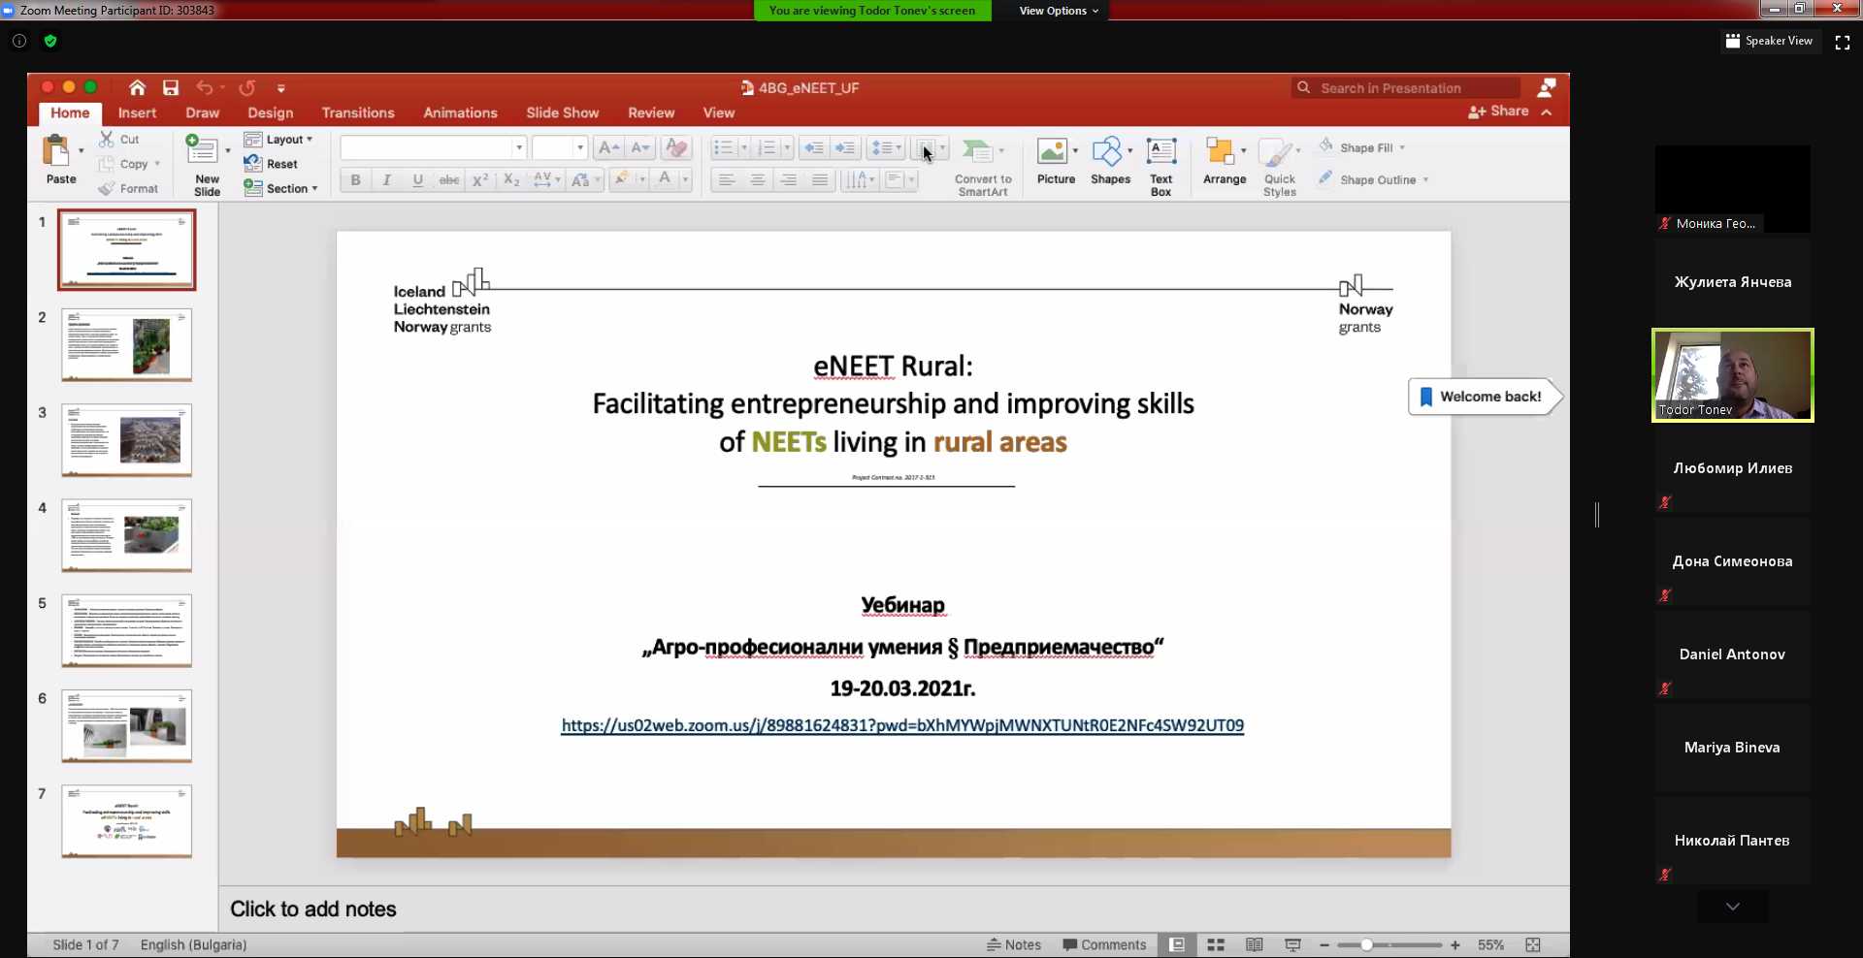Insert a Text Box
1863x958 pixels.
(x=1161, y=167)
